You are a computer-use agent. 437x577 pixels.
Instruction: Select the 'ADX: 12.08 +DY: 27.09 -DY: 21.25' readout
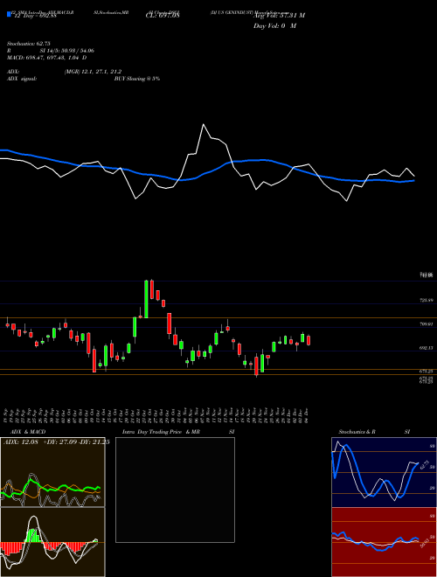pos(56,442)
